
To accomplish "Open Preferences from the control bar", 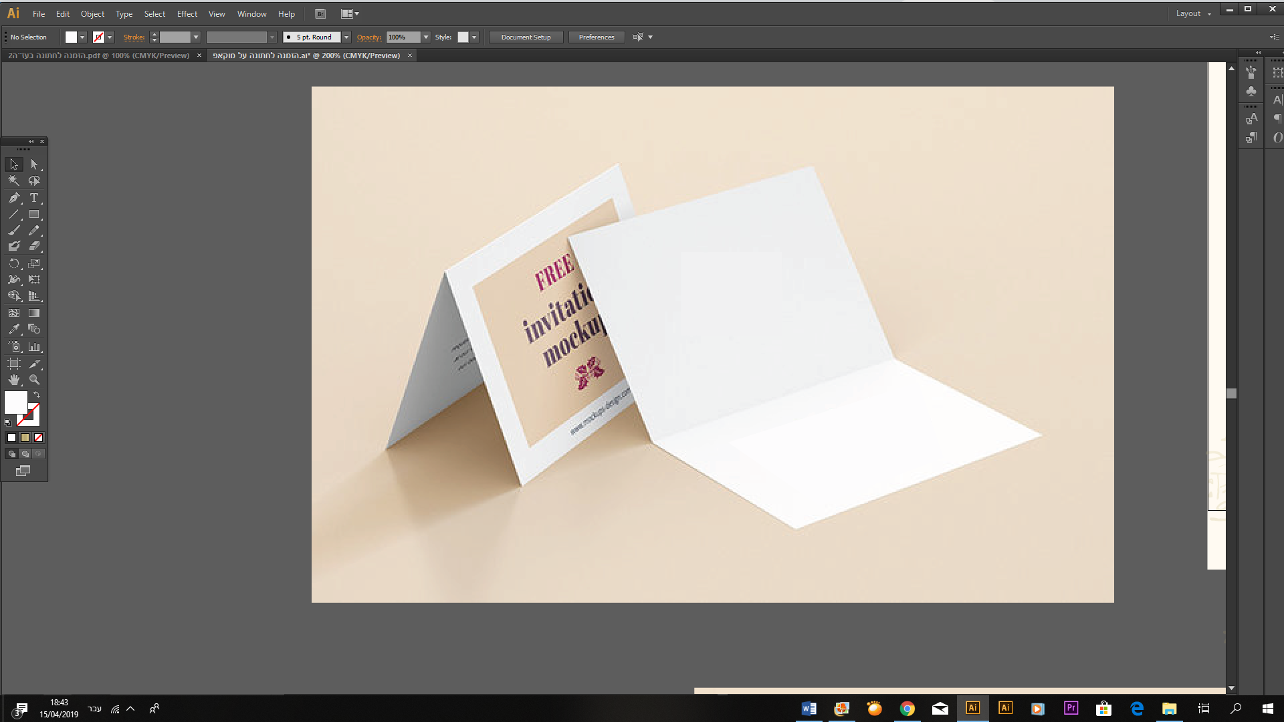I will [596, 37].
